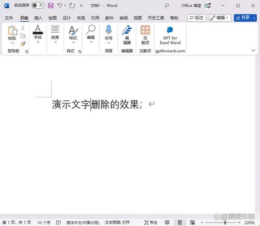Switch to Web Layout view icon
The height and width of the screenshot is (226, 260).
(192, 222)
